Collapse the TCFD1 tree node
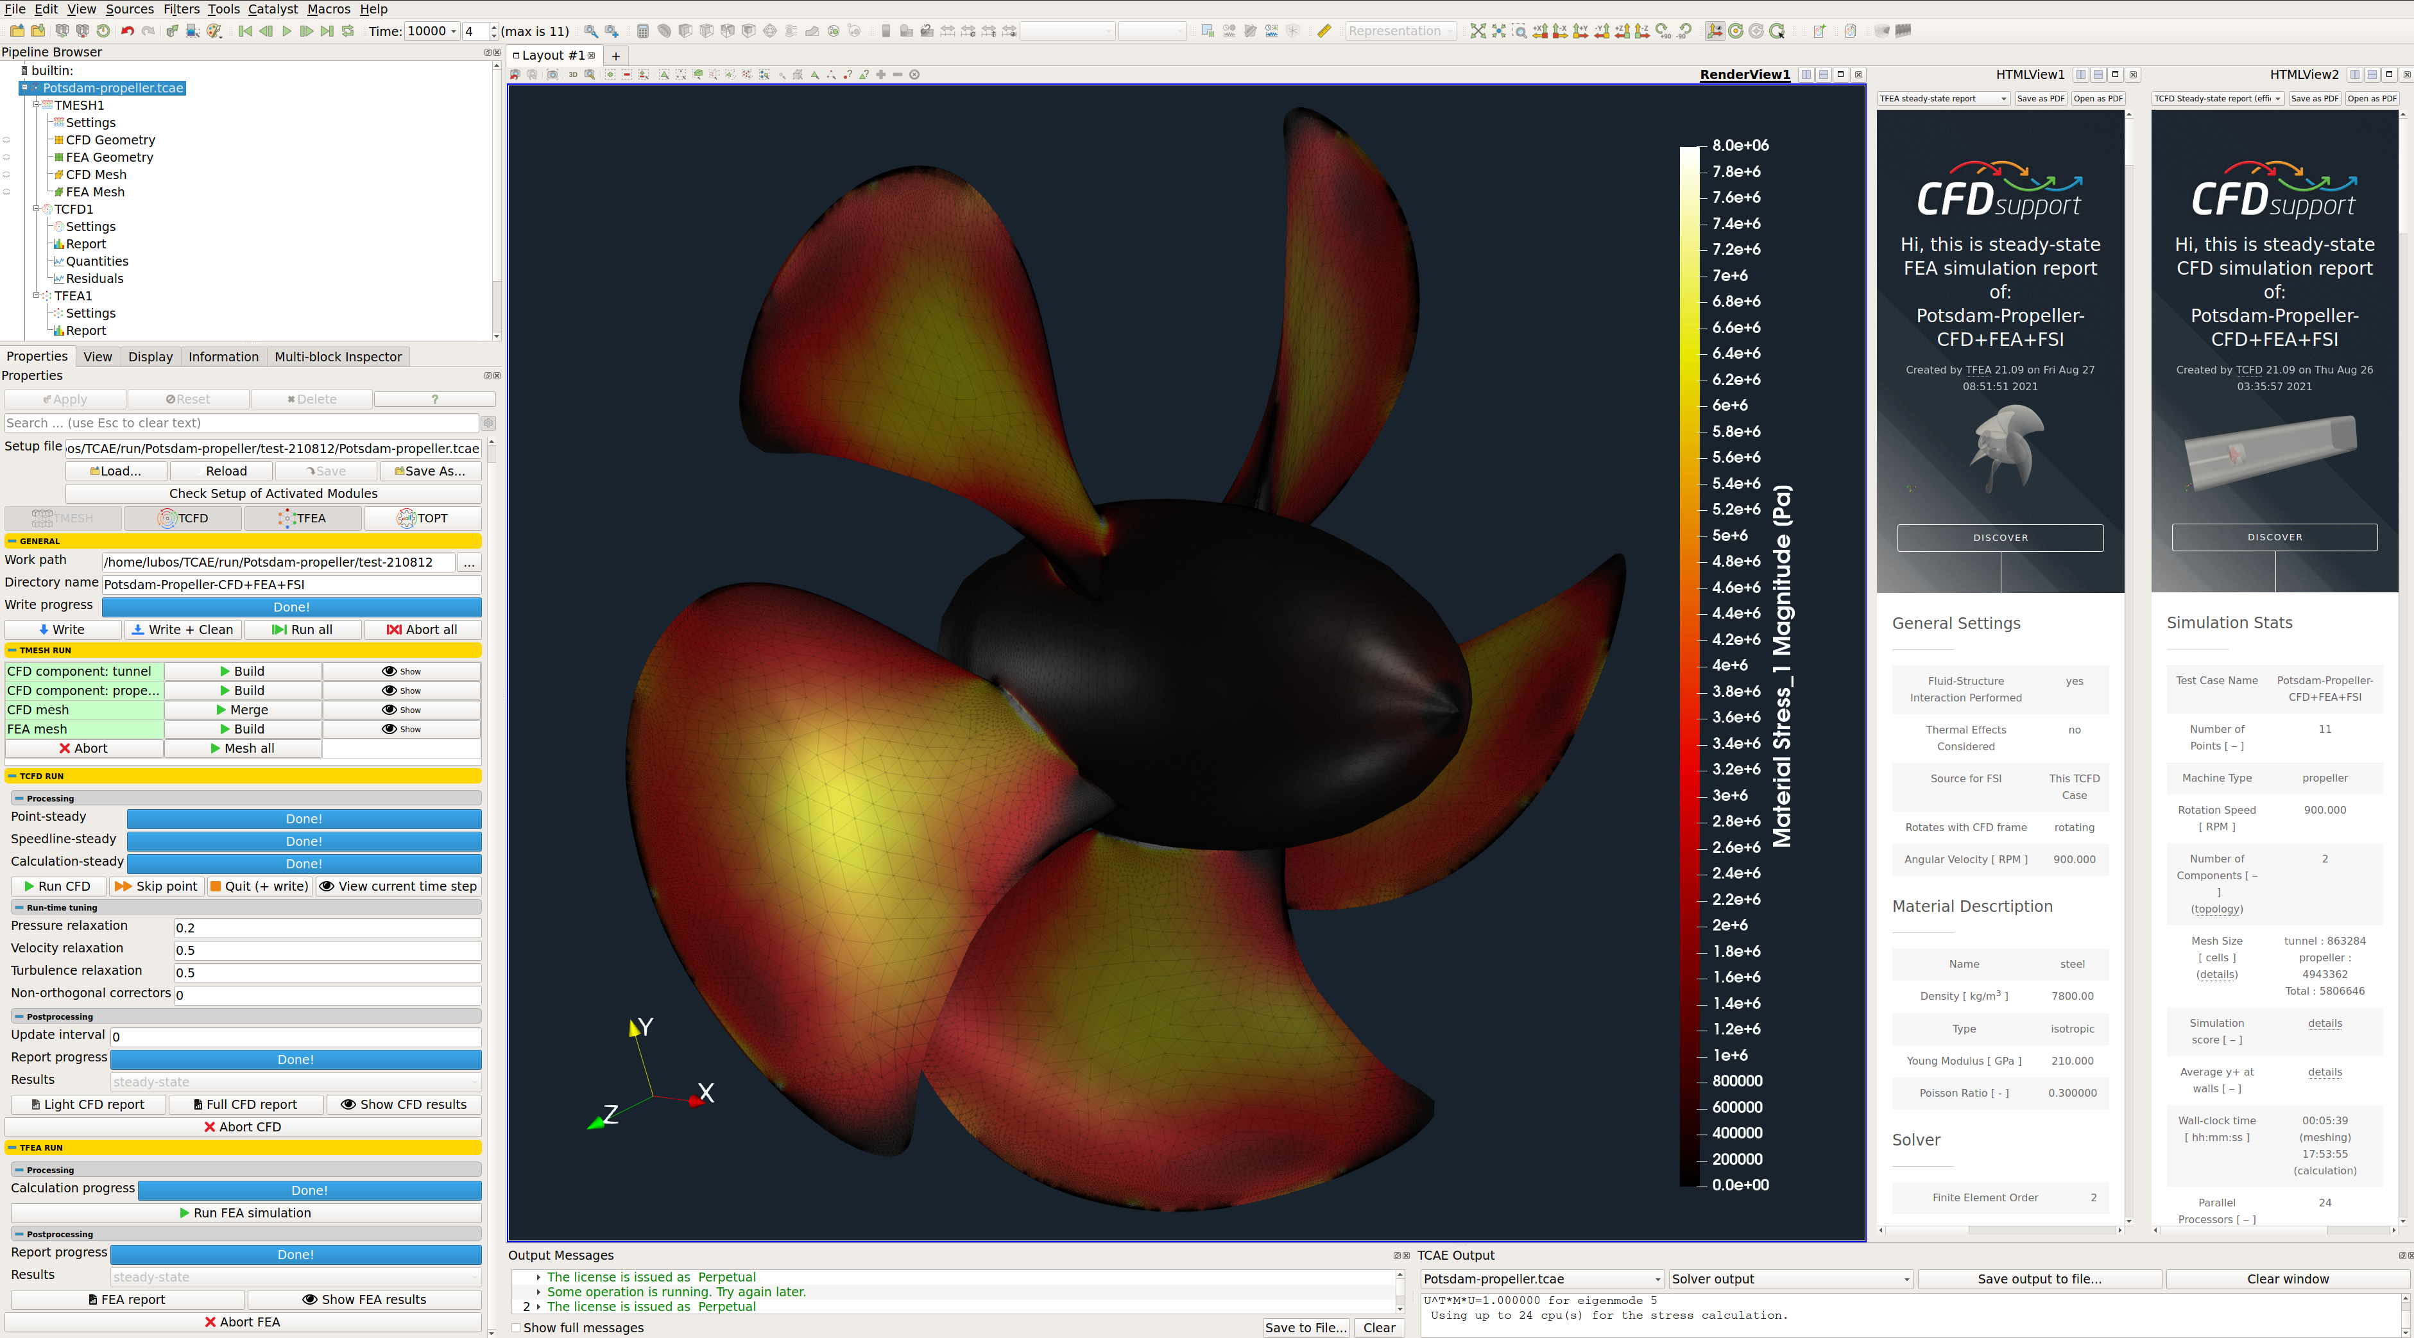This screenshot has height=1338, width=2414. coord(37,209)
